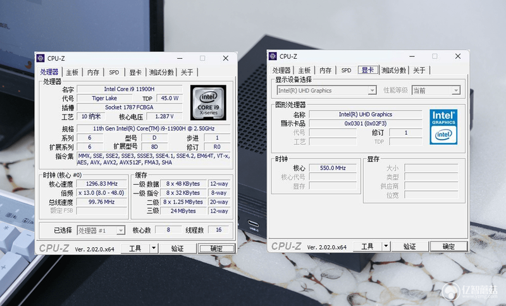Click 确定 button in left CPU-Z window
This screenshot has height=306, width=506.
[x=216, y=248]
